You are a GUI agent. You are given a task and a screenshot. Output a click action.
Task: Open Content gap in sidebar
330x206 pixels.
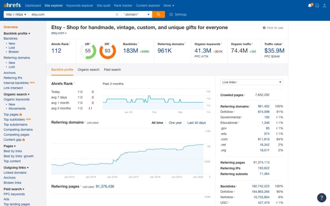click(13, 140)
